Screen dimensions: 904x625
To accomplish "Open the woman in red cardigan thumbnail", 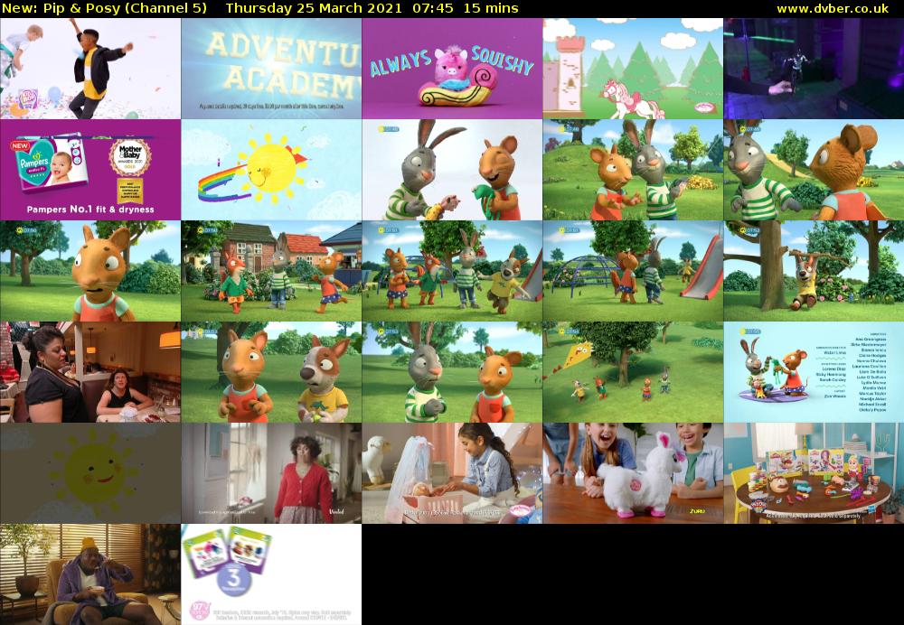I will pos(271,473).
